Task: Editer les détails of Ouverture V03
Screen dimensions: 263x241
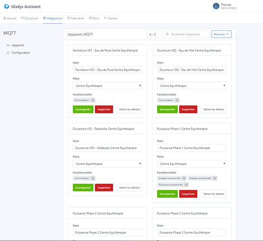Action: pos(129,187)
